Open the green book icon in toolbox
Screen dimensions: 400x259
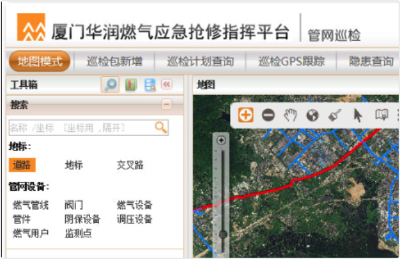(131, 85)
